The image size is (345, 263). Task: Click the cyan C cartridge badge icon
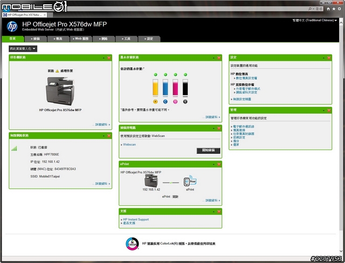click(165, 102)
